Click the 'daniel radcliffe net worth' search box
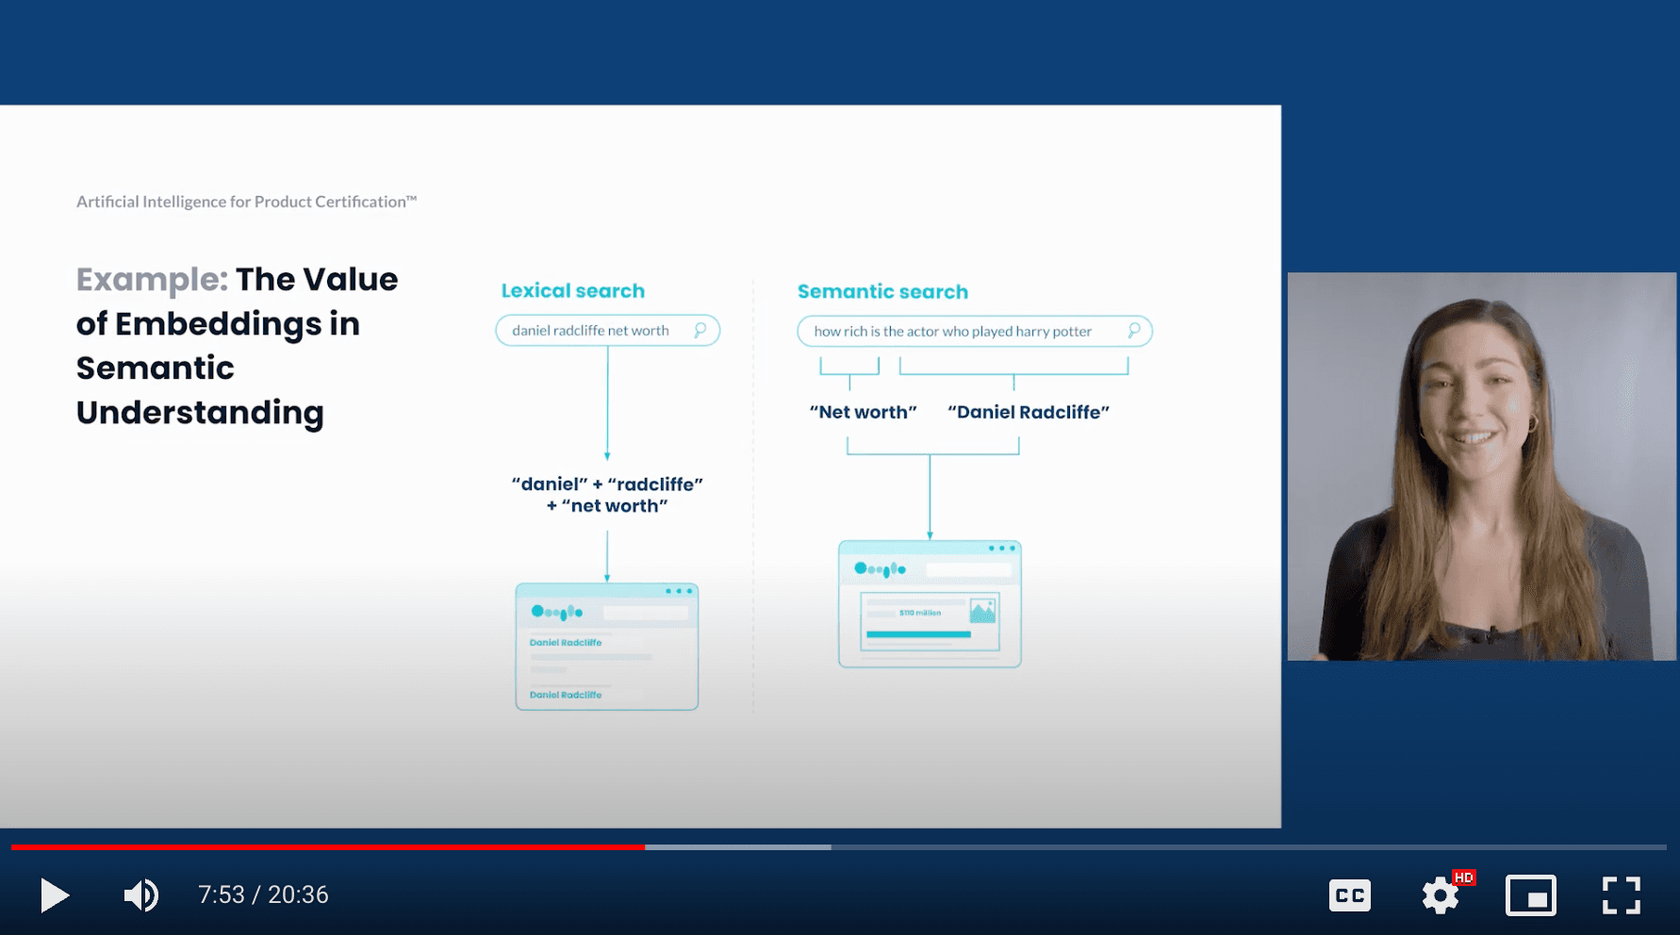The width and height of the screenshot is (1680, 935). 608,330
